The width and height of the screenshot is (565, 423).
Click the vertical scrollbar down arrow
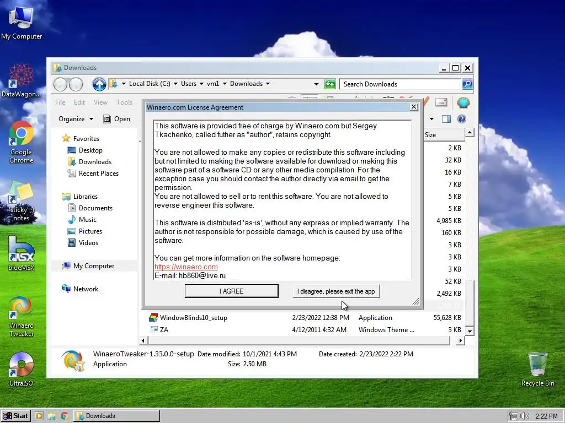click(470, 330)
